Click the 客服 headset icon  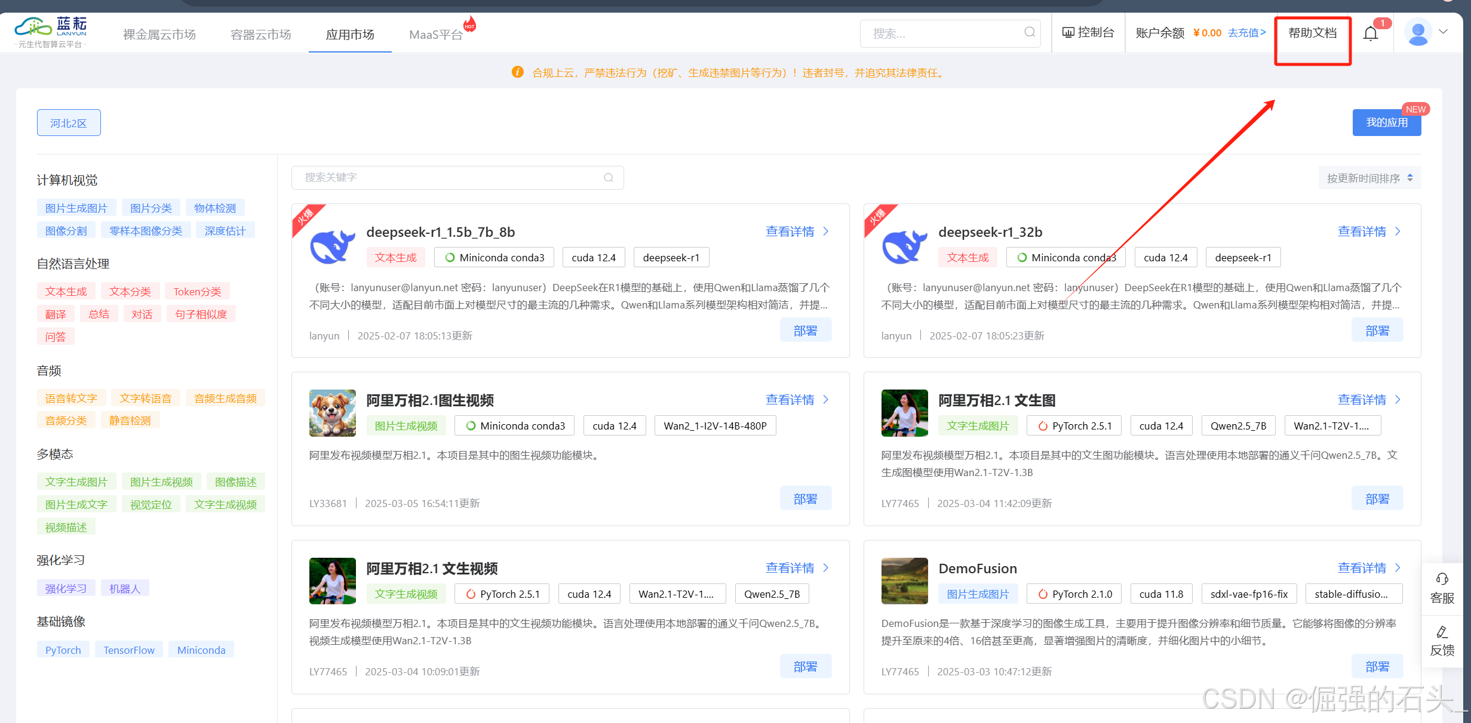coord(1442,579)
